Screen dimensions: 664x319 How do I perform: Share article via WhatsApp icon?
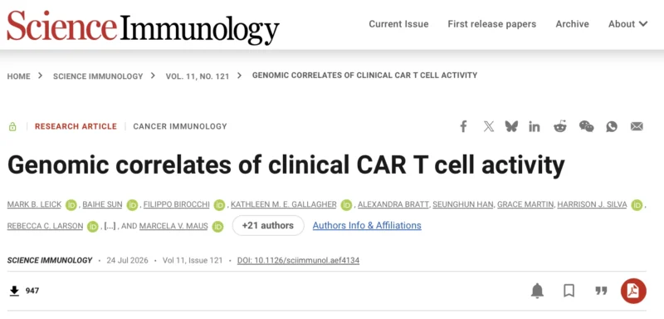[612, 126]
